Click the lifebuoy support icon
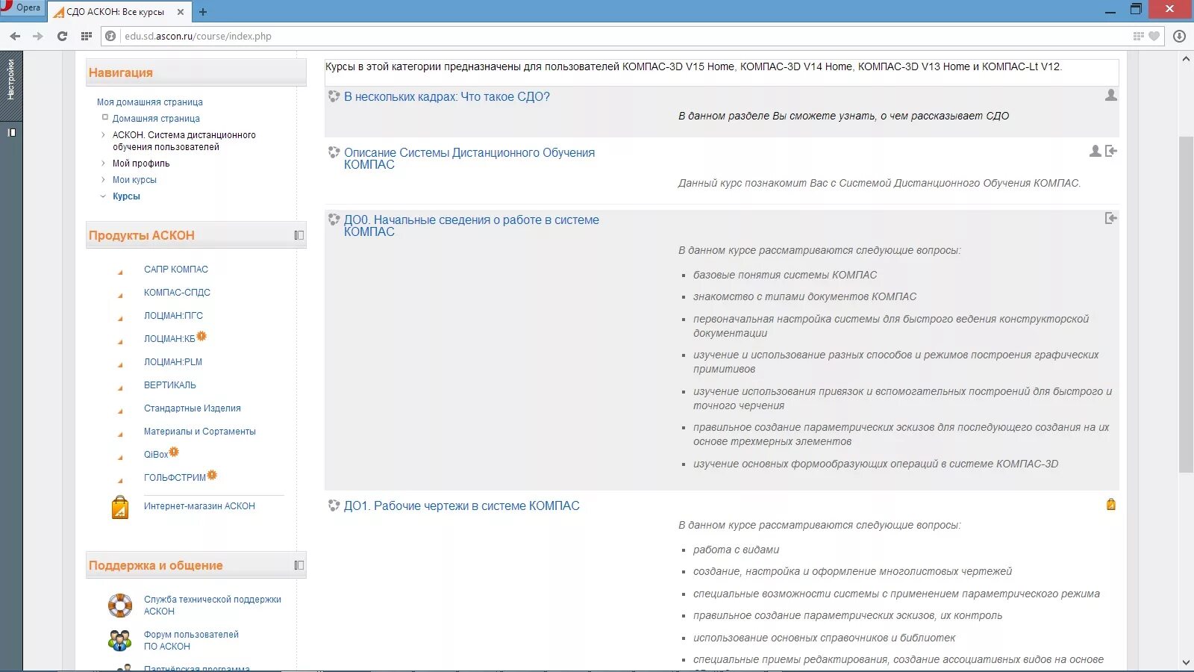This screenshot has width=1194, height=672. [120, 605]
